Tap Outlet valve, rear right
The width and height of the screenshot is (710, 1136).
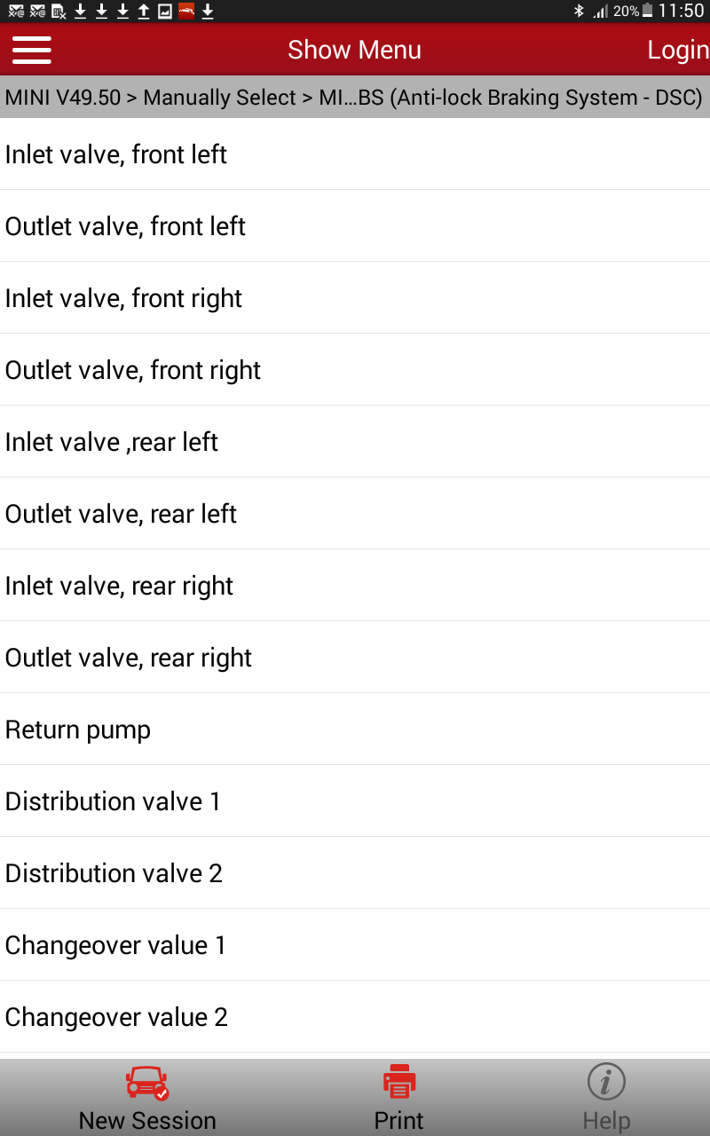tap(129, 658)
